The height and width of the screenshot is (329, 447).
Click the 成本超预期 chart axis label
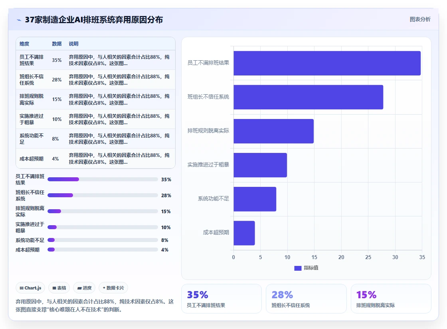pyautogui.click(x=216, y=233)
